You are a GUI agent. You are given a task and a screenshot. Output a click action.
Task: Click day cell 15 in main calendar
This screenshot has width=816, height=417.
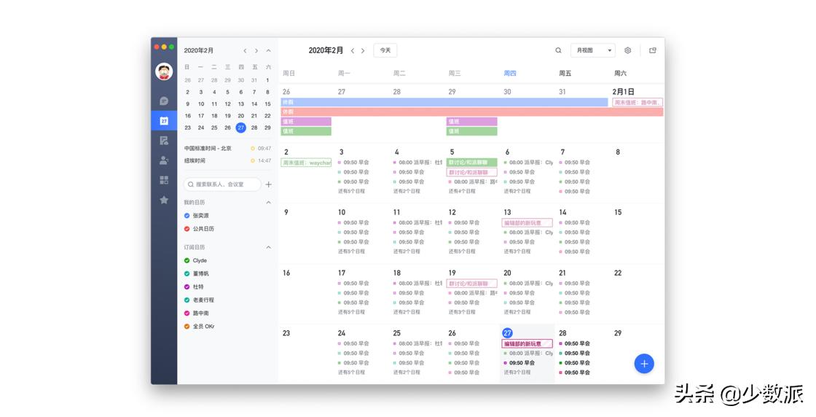point(636,233)
